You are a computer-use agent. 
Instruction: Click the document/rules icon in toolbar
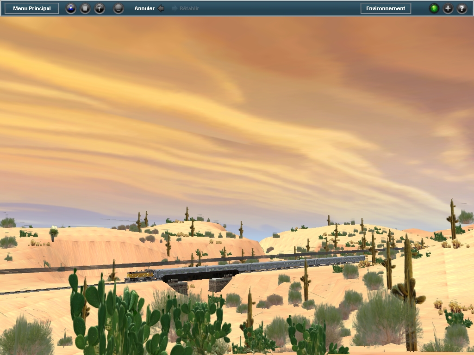pyautogui.click(x=85, y=8)
